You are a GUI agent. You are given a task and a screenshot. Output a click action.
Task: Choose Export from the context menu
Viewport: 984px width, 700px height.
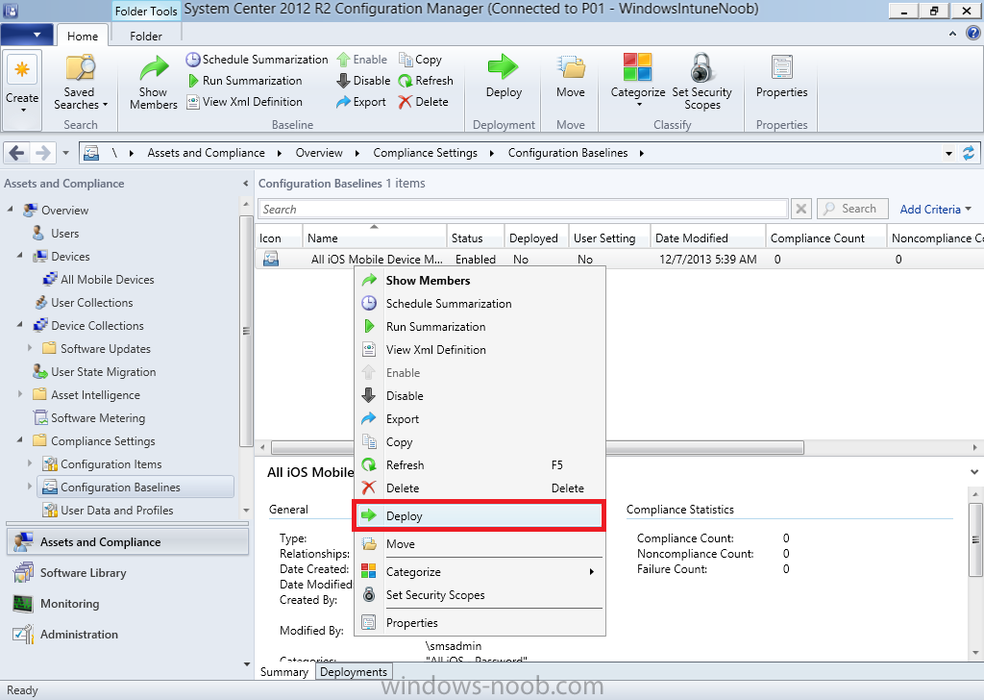480,419
